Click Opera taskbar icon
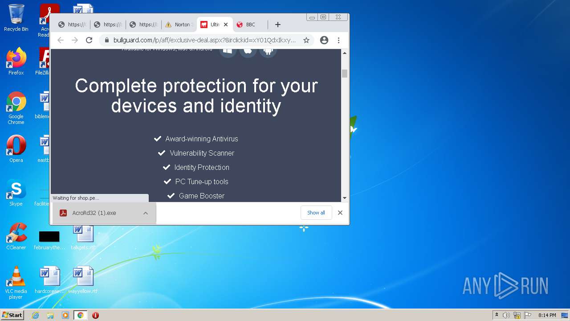The image size is (570, 321). 95,315
